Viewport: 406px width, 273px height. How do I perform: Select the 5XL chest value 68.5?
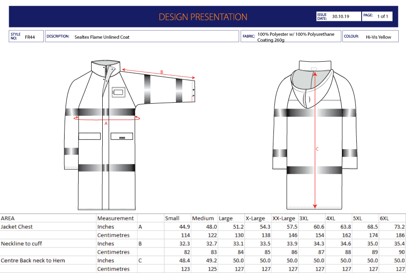click(x=373, y=227)
